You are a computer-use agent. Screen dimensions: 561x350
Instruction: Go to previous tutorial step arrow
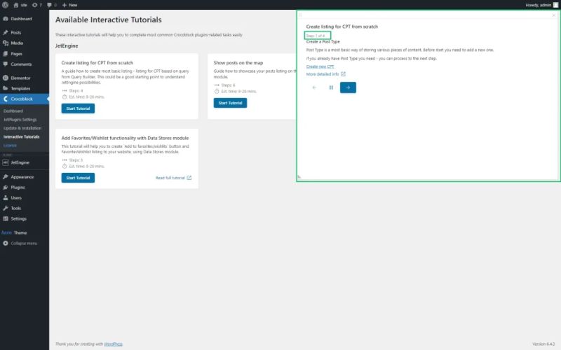coord(314,87)
